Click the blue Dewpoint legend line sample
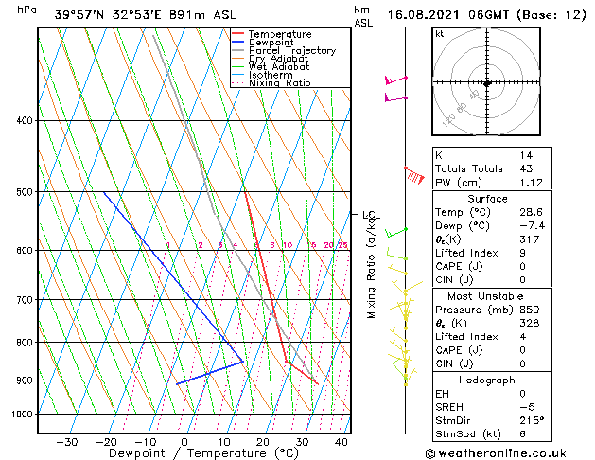 [x=237, y=43]
